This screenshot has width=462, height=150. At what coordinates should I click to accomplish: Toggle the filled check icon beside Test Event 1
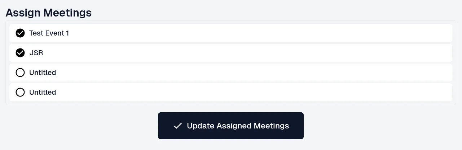(x=20, y=33)
